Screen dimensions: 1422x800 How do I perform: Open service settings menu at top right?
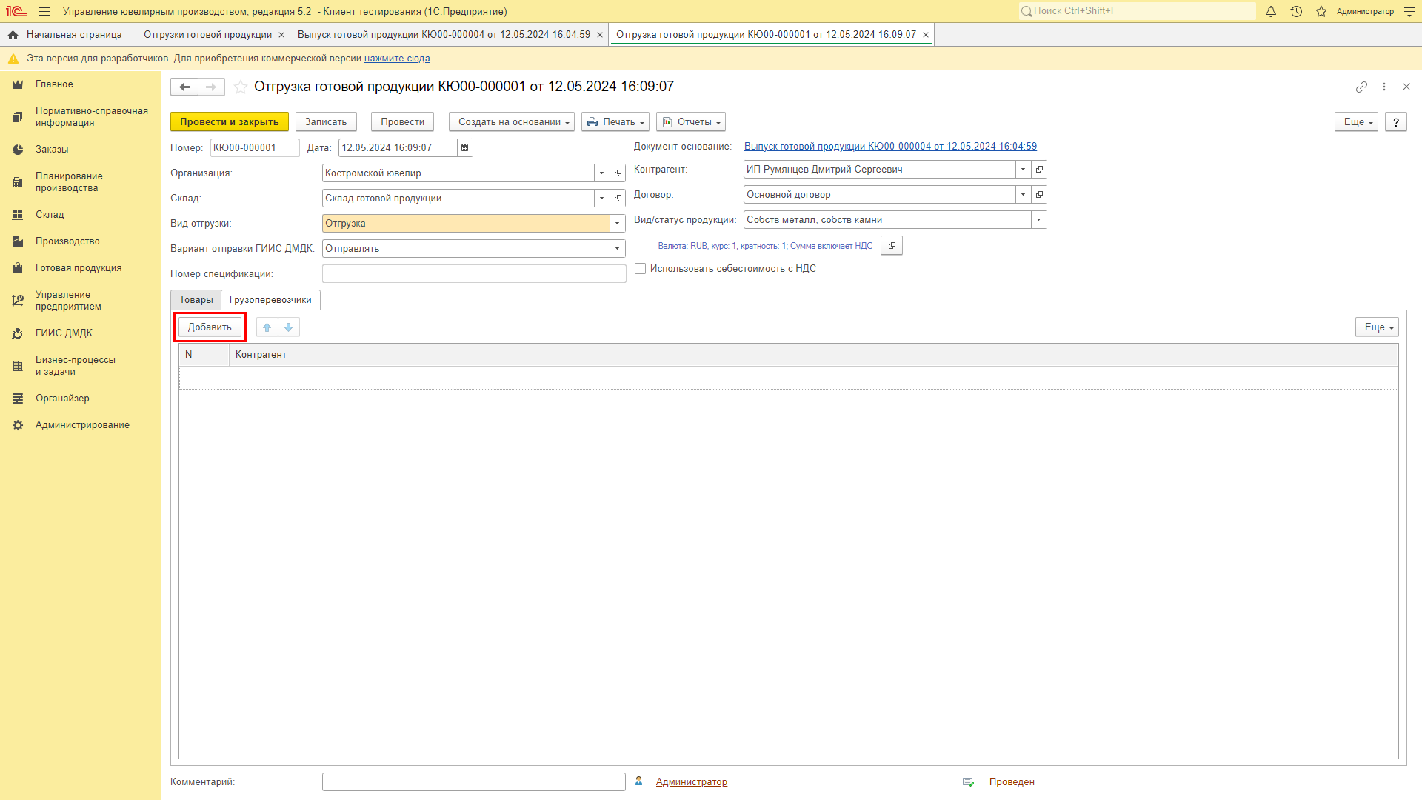(1409, 11)
